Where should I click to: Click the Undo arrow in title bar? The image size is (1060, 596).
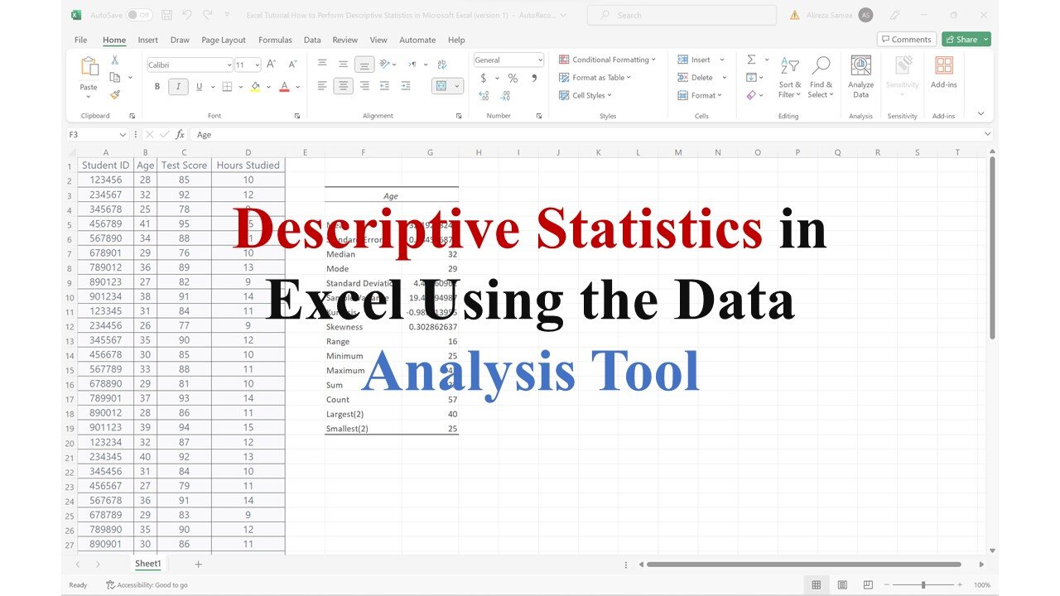187,15
